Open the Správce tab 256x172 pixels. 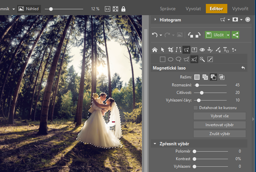(168, 9)
